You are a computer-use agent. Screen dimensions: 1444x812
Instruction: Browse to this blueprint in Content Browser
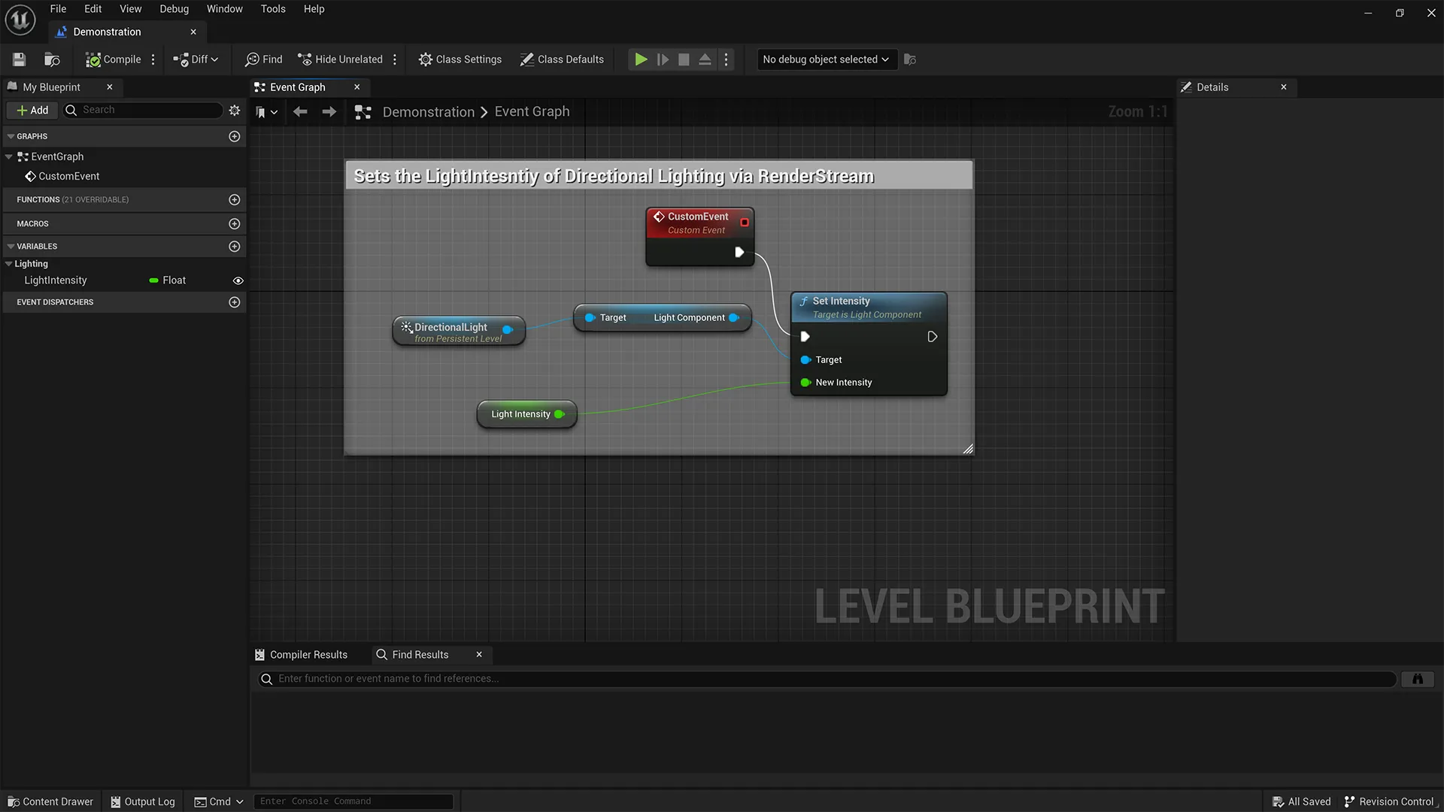[x=51, y=59]
